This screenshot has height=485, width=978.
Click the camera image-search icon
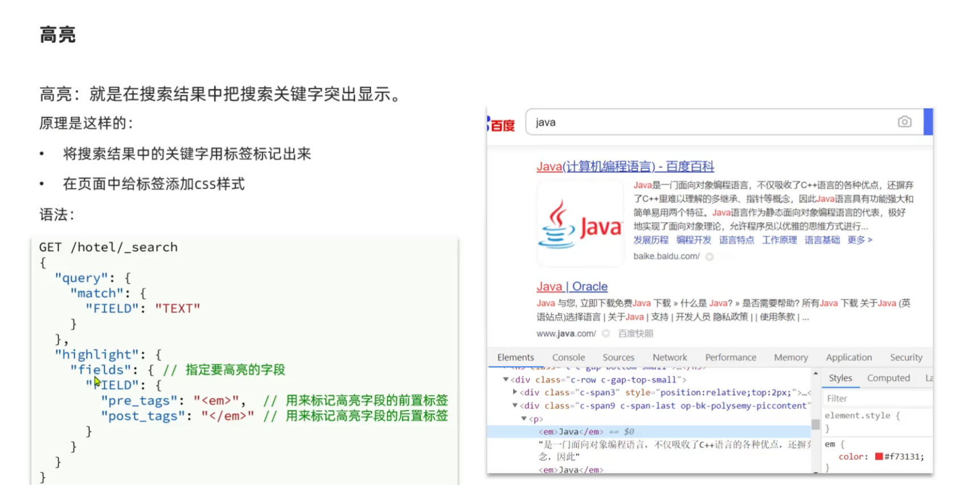pos(904,122)
